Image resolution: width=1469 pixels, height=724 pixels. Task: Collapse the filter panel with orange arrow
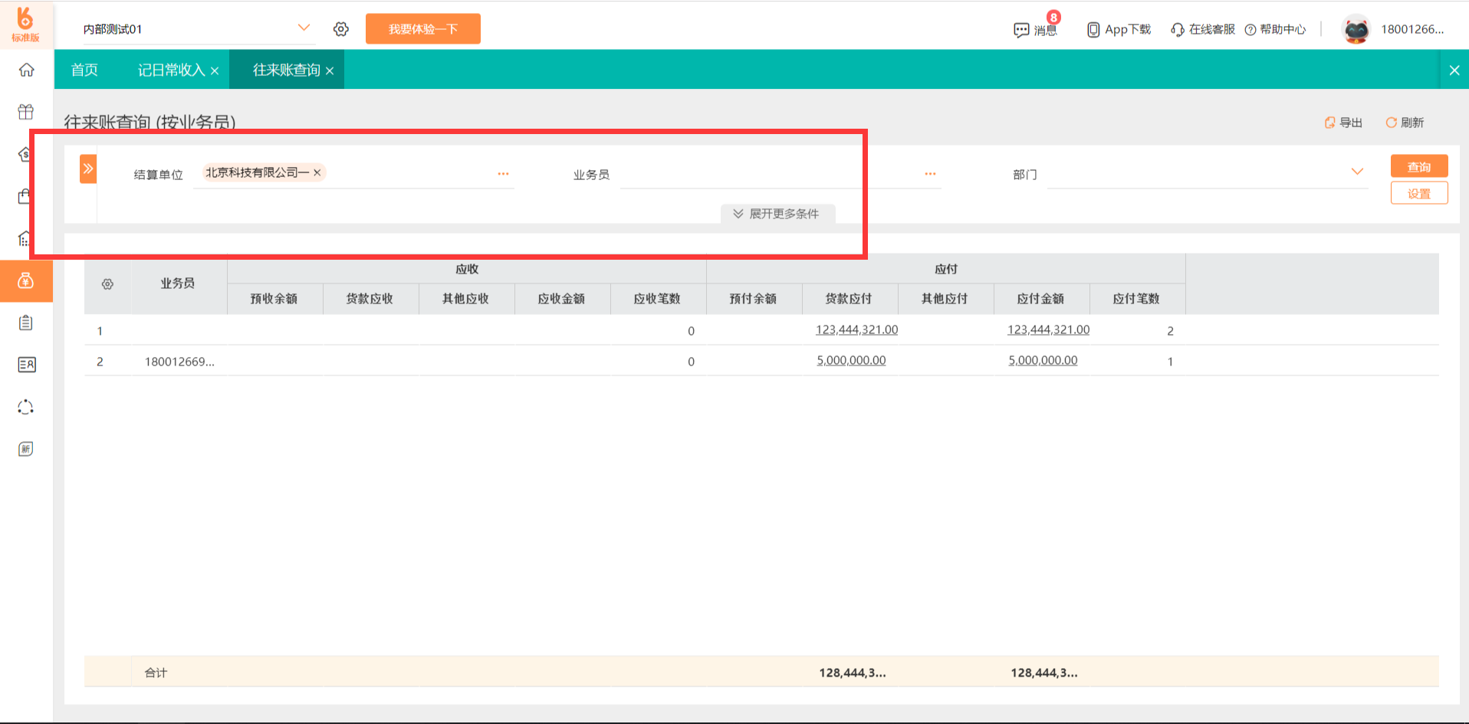coord(88,169)
